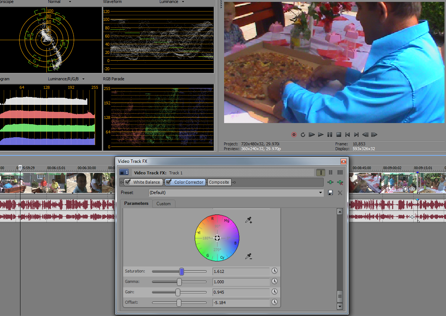Animate the Saturation parameter with clock icon
Image resolution: width=446 pixels, height=316 pixels.
275,271
